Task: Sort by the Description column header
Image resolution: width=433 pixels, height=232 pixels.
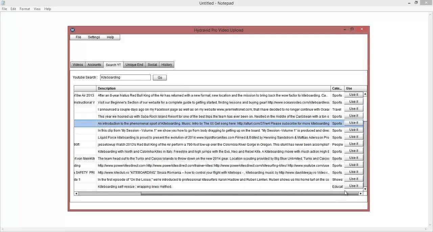Action: pos(213,88)
